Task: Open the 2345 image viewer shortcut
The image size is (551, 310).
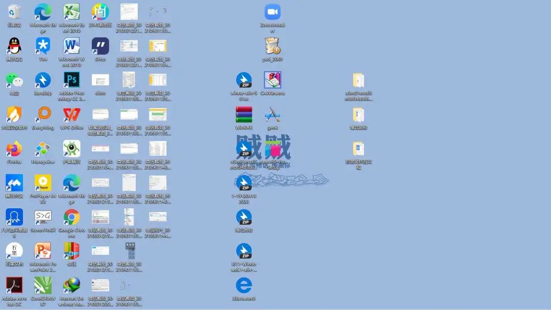Action: click(x=100, y=12)
